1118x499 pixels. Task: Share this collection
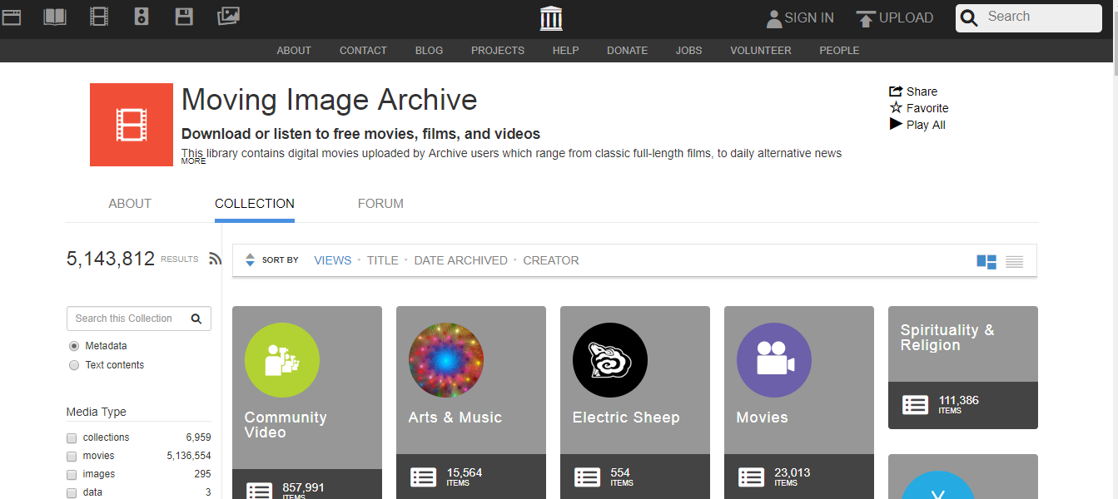pyautogui.click(x=913, y=91)
